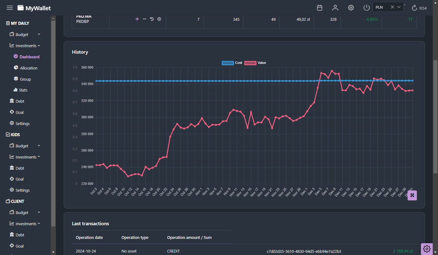Screen dimensions: 438x255
Task: Open the Dashboard page in the sidebar
Action: tap(27, 57)
